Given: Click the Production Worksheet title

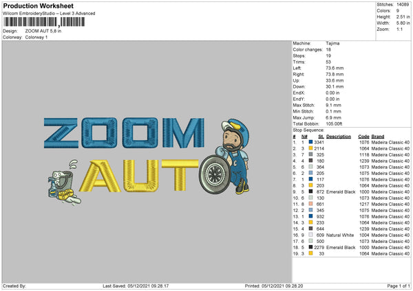Looking at the screenshot, I should click(x=39, y=5).
